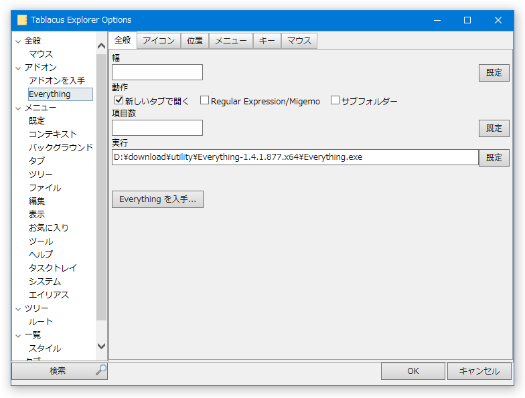
Task: Select ヘルプ in tree
Action: 40,255
